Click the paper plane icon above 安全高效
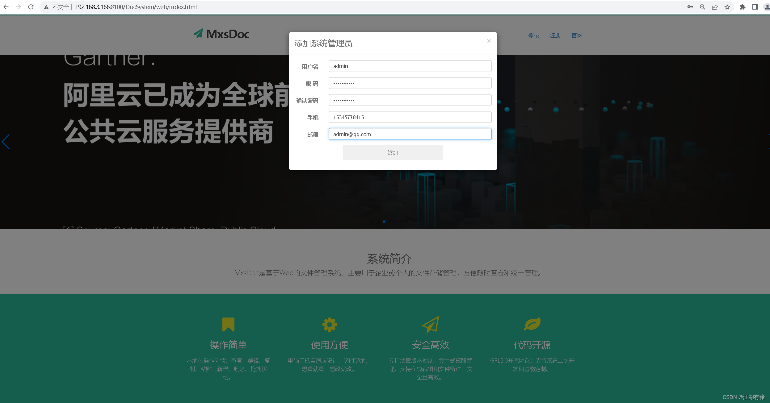Image resolution: width=770 pixels, height=403 pixels. [x=431, y=324]
